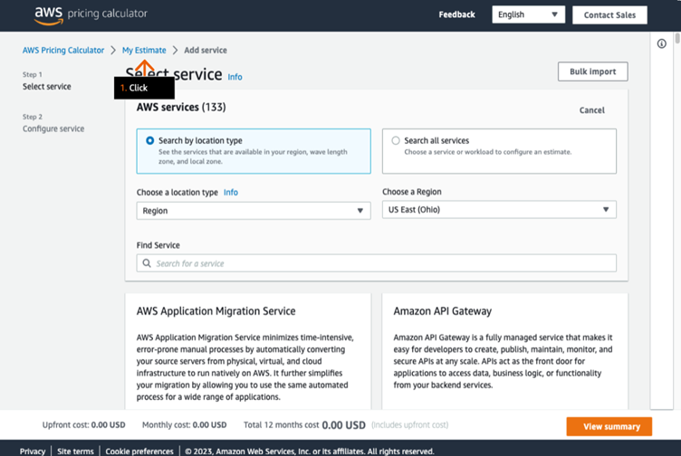Open AWS Pricing Calculator breadcrumb link
Screen dimensions: 681x456
coord(63,51)
